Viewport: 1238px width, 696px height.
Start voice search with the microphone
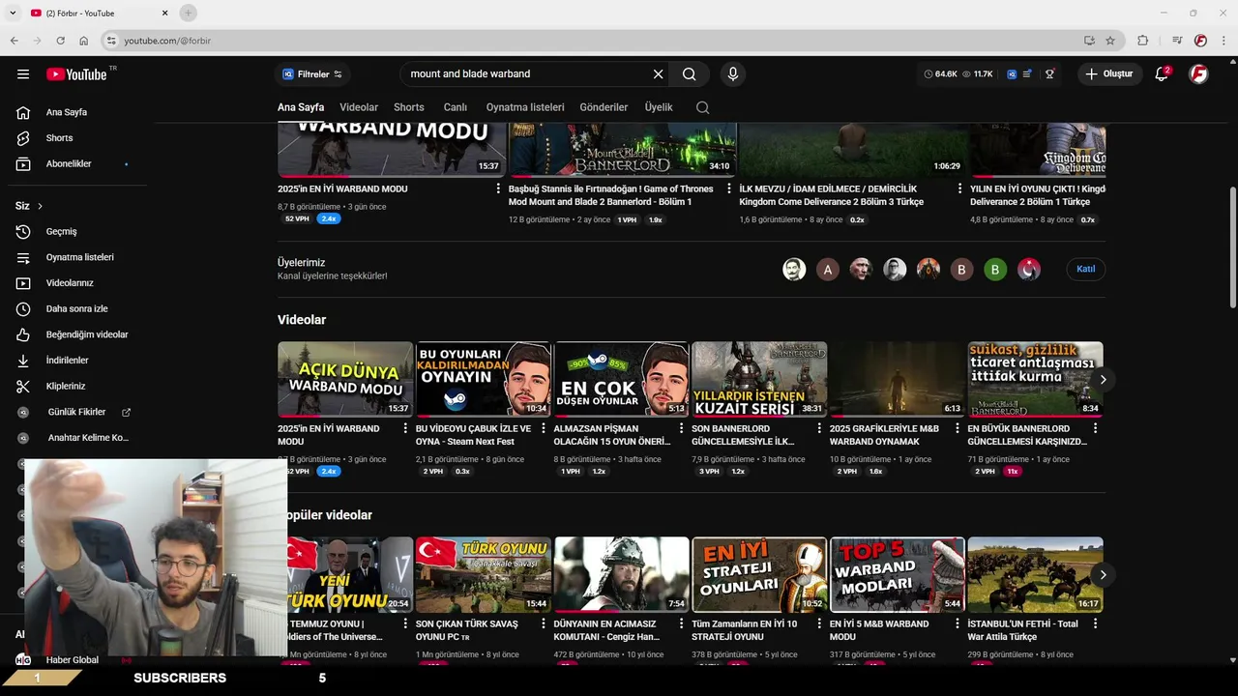[x=733, y=74]
